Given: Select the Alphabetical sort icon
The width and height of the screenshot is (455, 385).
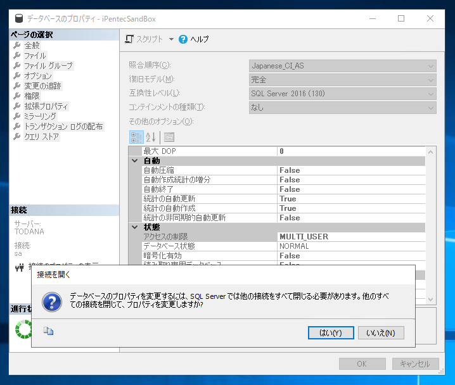Looking at the screenshot, I should coord(151,137).
